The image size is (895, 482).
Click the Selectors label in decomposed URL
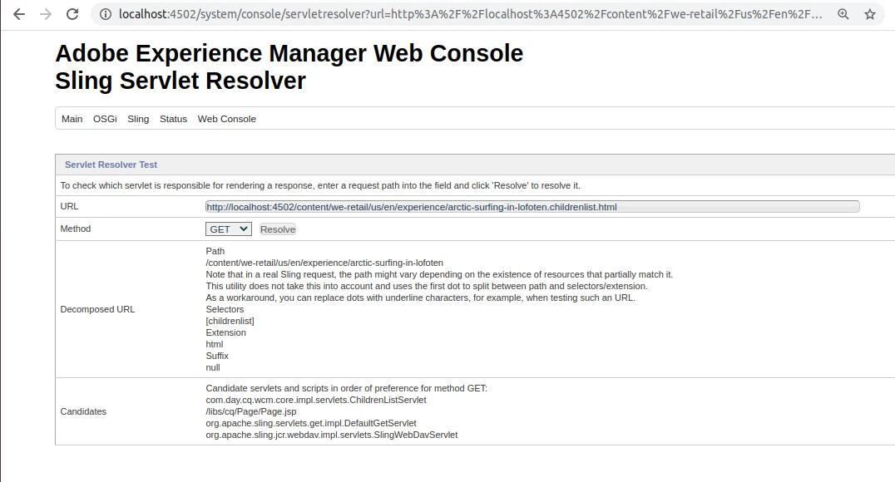[x=225, y=309]
